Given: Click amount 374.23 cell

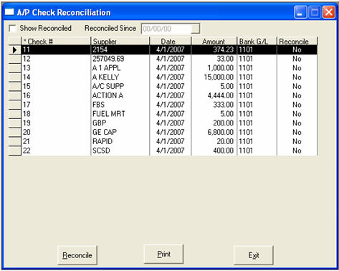Looking at the screenshot, I should pos(214,49).
